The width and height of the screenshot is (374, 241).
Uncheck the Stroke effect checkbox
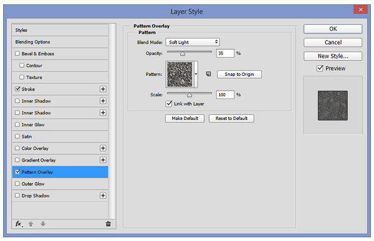(x=17, y=89)
